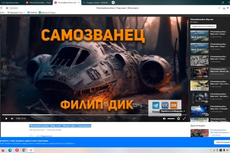
Task: Open the video player settings gear
Action: click(x=179, y=119)
